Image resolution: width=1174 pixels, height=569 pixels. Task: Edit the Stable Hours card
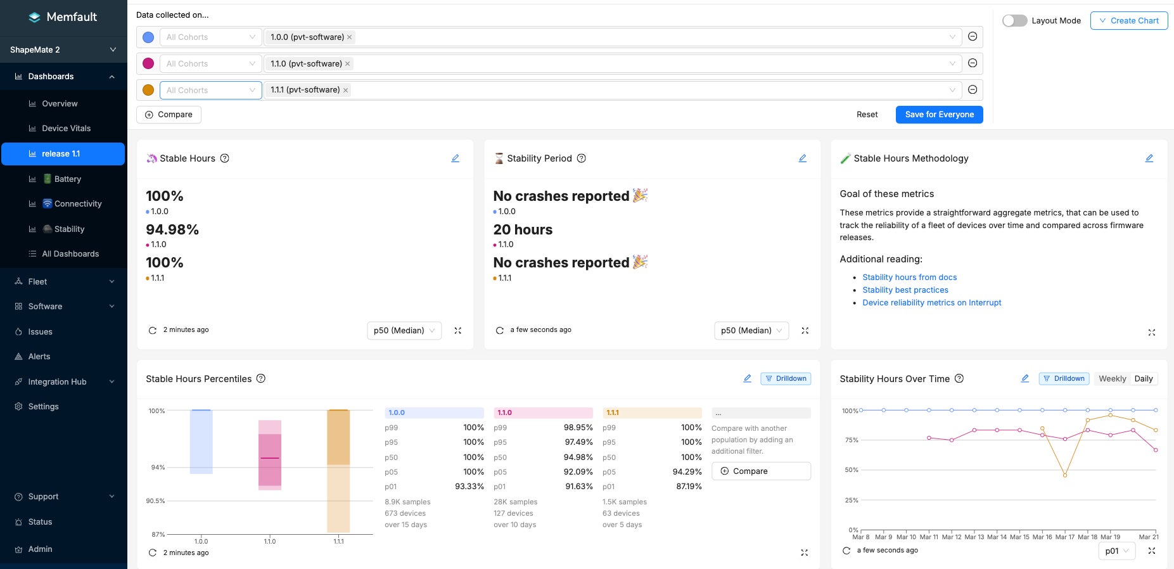(x=455, y=158)
